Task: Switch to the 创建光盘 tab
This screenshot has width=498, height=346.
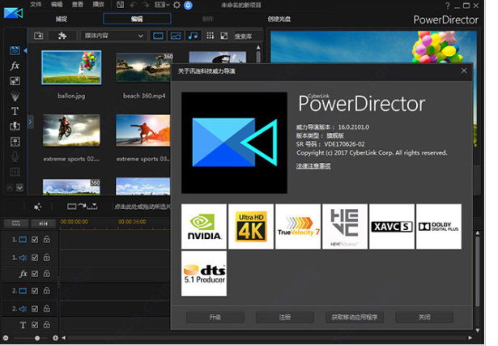Action: pyautogui.click(x=279, y=19)
